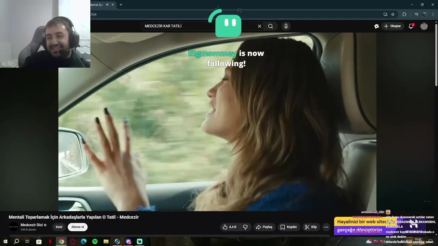Viewport: 438px width, 246px height.
Task: Open Discord from taskbar
Action: coord(128,242)
